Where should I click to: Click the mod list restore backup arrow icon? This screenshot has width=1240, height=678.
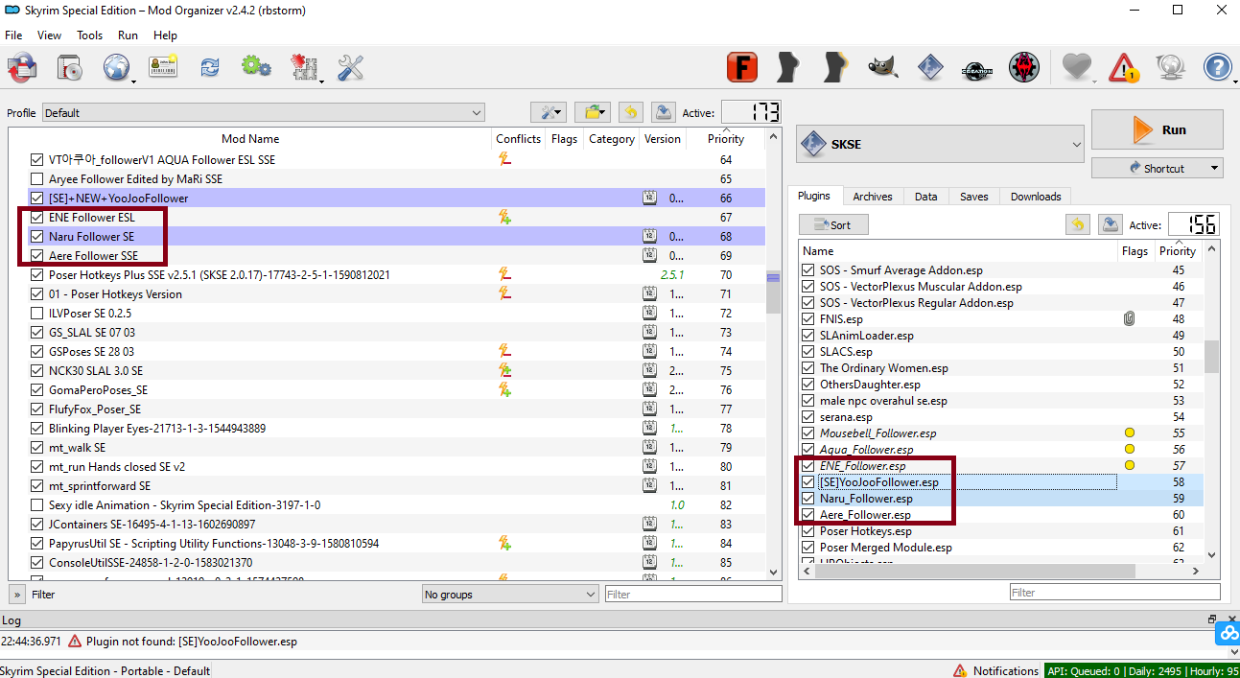pyautogui.click(x=630, y=112)
